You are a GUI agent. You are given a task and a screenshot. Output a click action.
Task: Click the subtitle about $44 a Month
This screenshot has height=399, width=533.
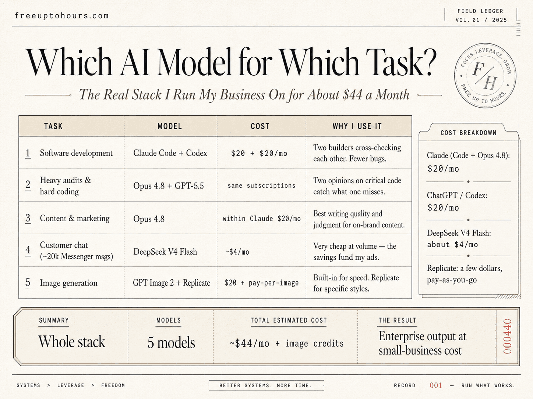coord(244,95)
